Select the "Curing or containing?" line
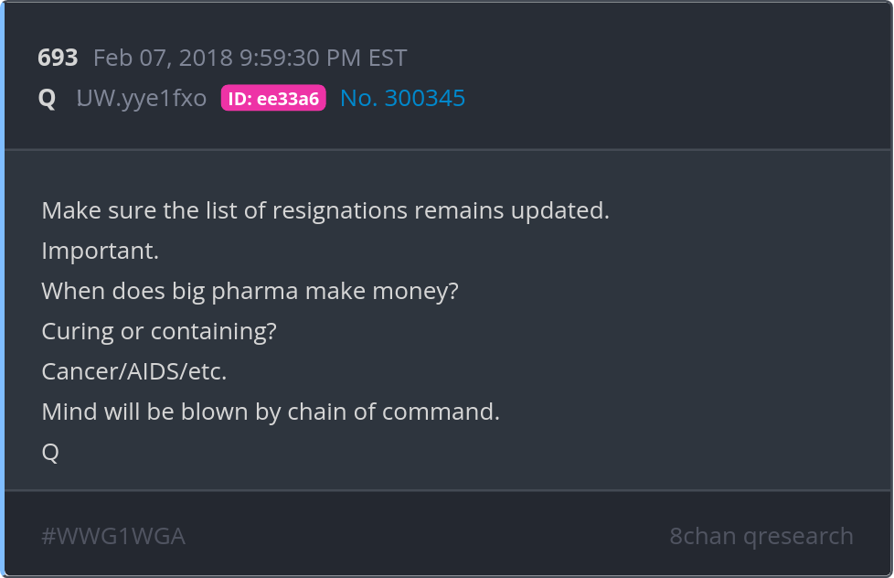This screenshot has height=578, width=894. (159, 331)
